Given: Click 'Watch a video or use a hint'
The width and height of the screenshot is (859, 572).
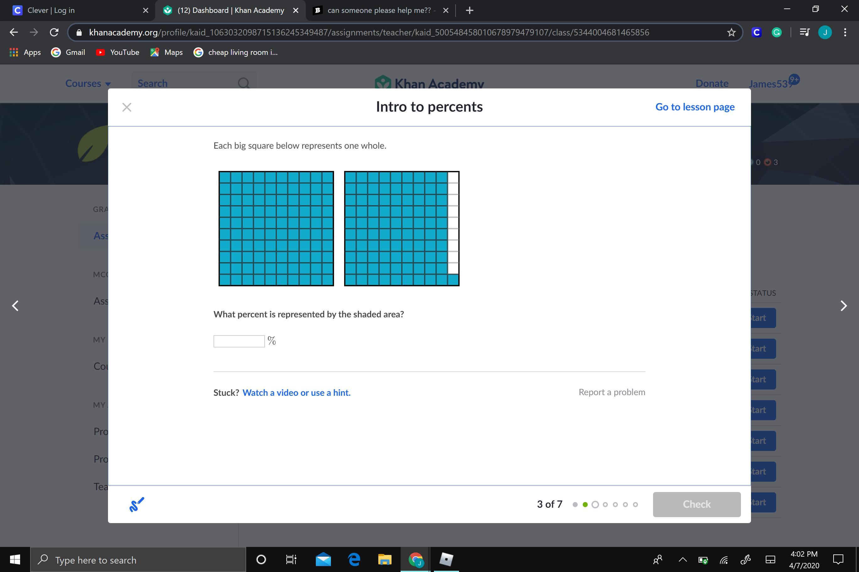Looking at the screenshot, I should pos(296,393).
